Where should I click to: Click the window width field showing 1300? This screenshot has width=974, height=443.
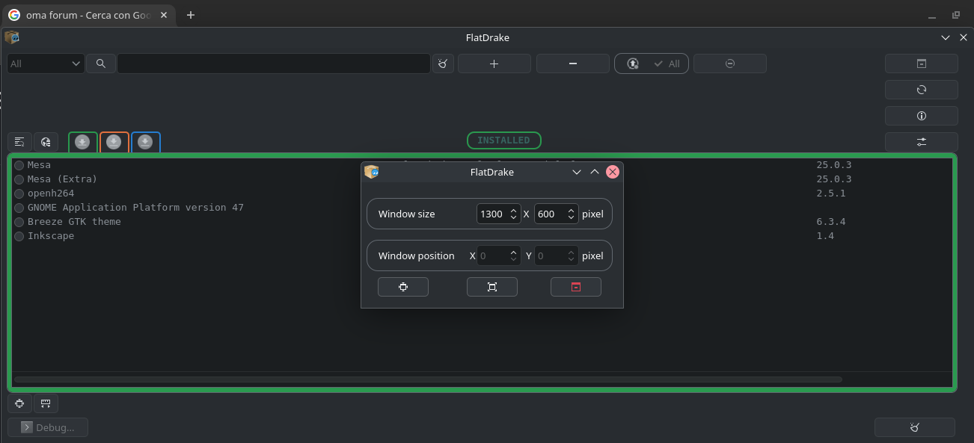[x=492, y=214]
